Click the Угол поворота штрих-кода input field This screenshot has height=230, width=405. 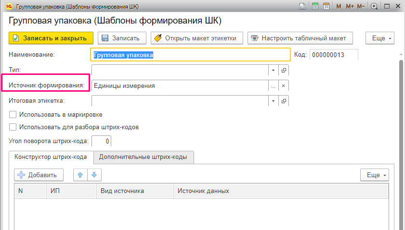101,141
